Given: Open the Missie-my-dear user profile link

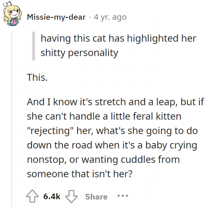Looking at the screenshot, I should click(56, 17).
